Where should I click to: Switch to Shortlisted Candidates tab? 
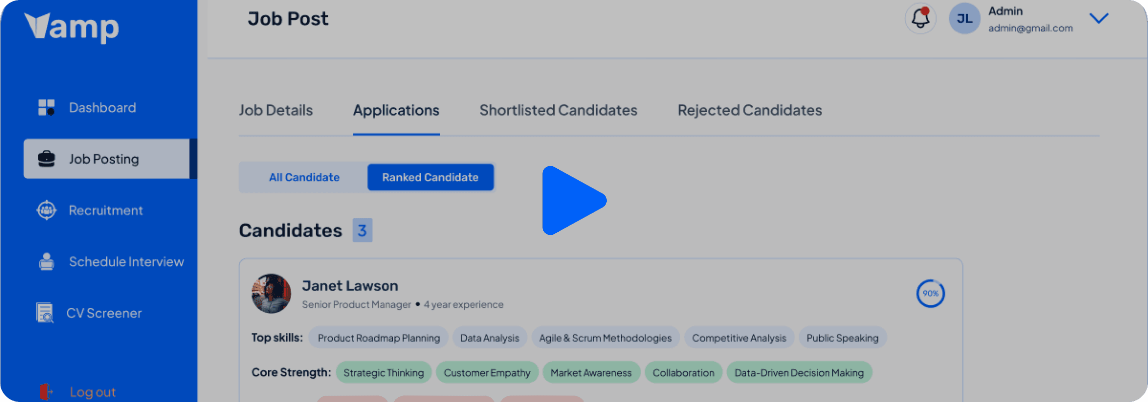pyautogui.click(x=558, y=110)
